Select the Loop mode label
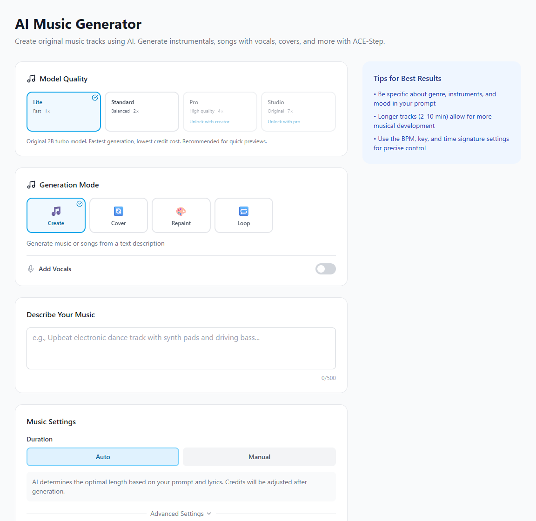The width and height of the screenshot is (536, 521). 244,223
